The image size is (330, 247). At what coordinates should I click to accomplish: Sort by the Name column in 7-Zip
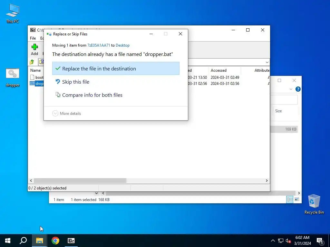pyautogui.click(x=35, y=70)
